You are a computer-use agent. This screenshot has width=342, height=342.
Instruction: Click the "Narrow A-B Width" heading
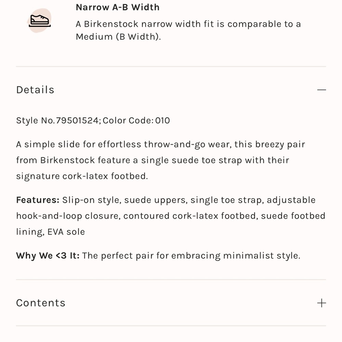(117, 7)
